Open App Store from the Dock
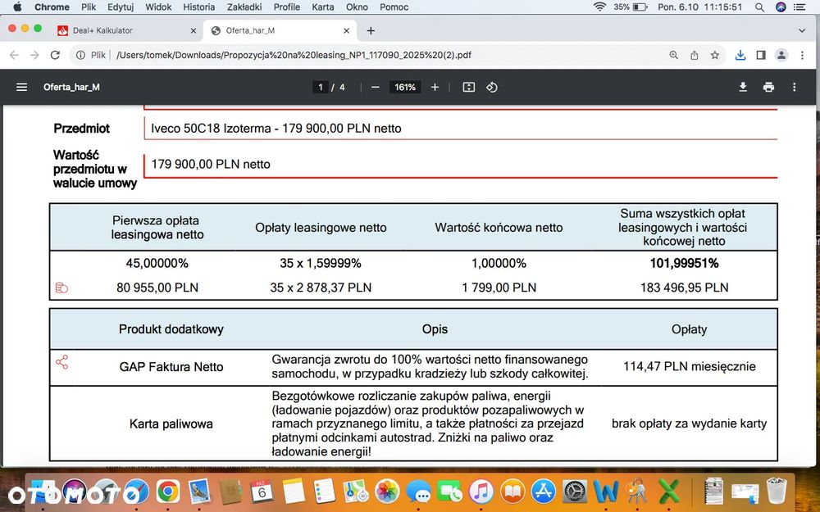This screenshot has height=512, width=820. click(x=544, y=491)
